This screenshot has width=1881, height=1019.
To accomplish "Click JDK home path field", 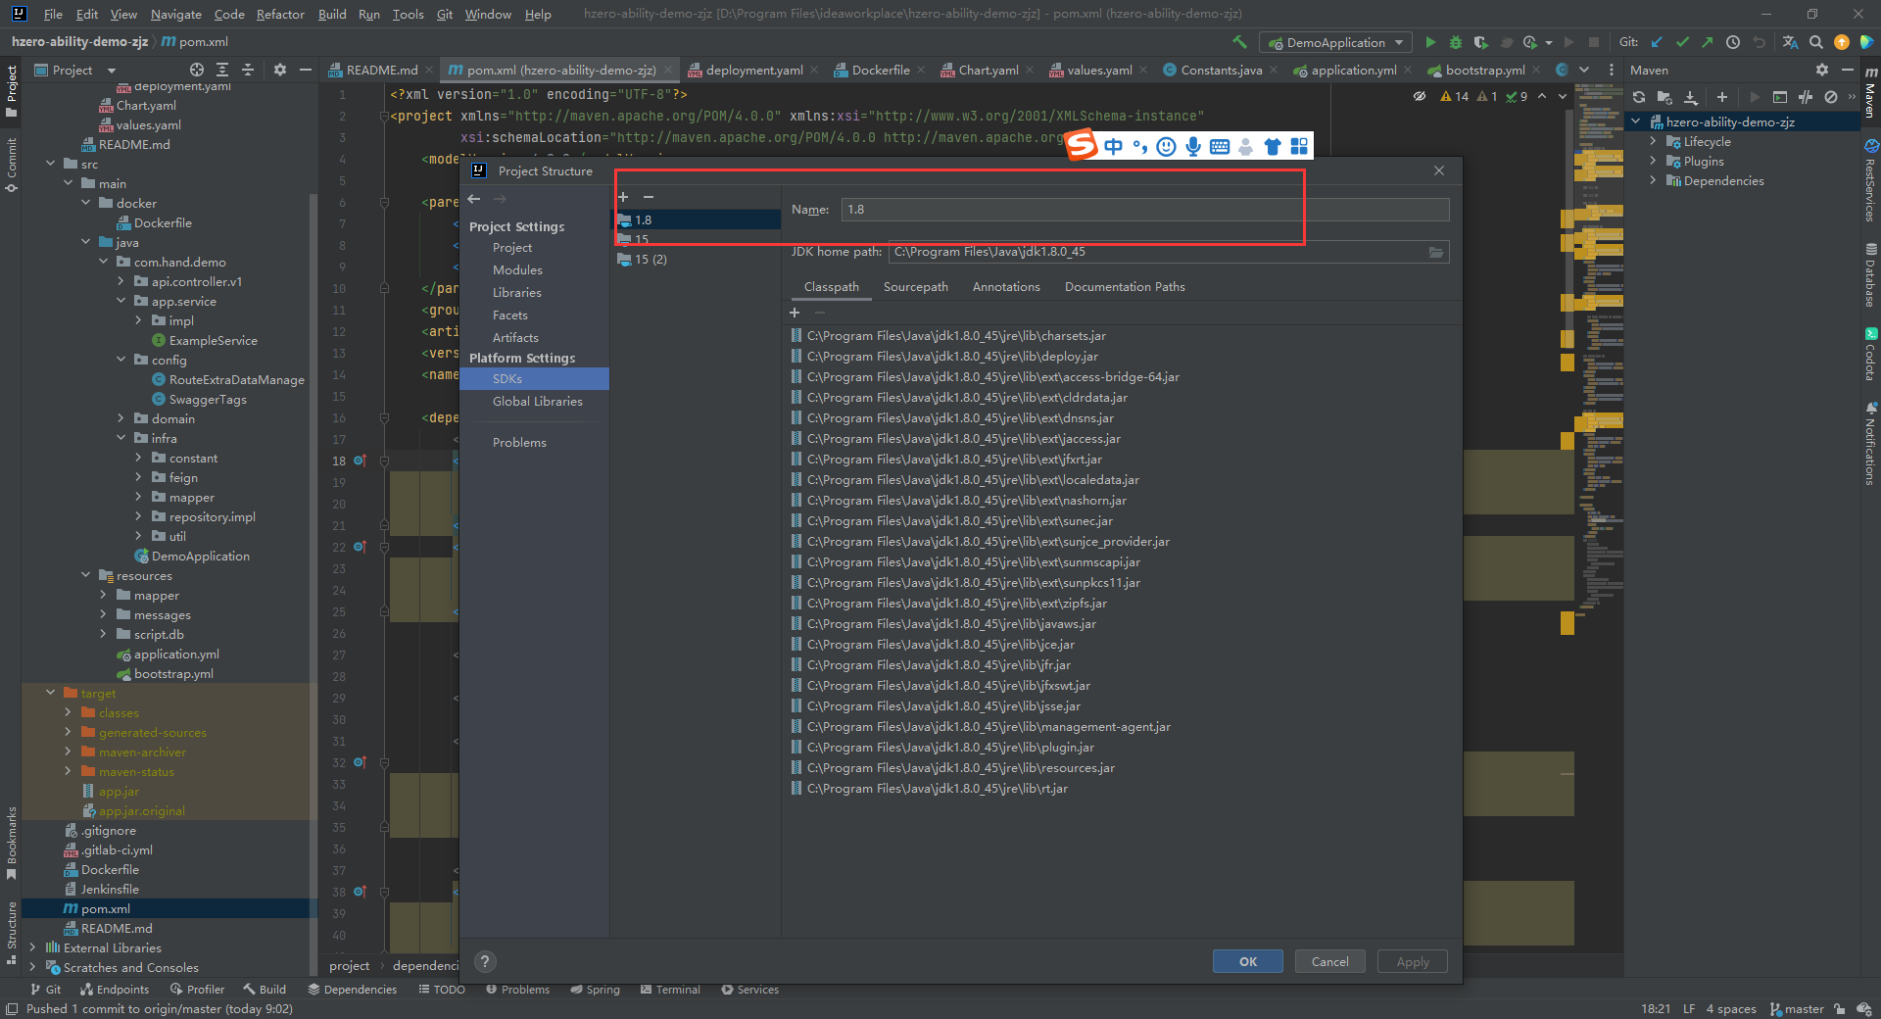I will point(1157,252).
